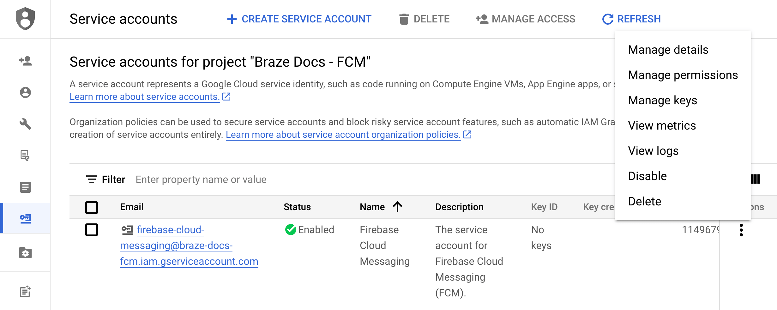Choose Manage permissions menu item

683,75
